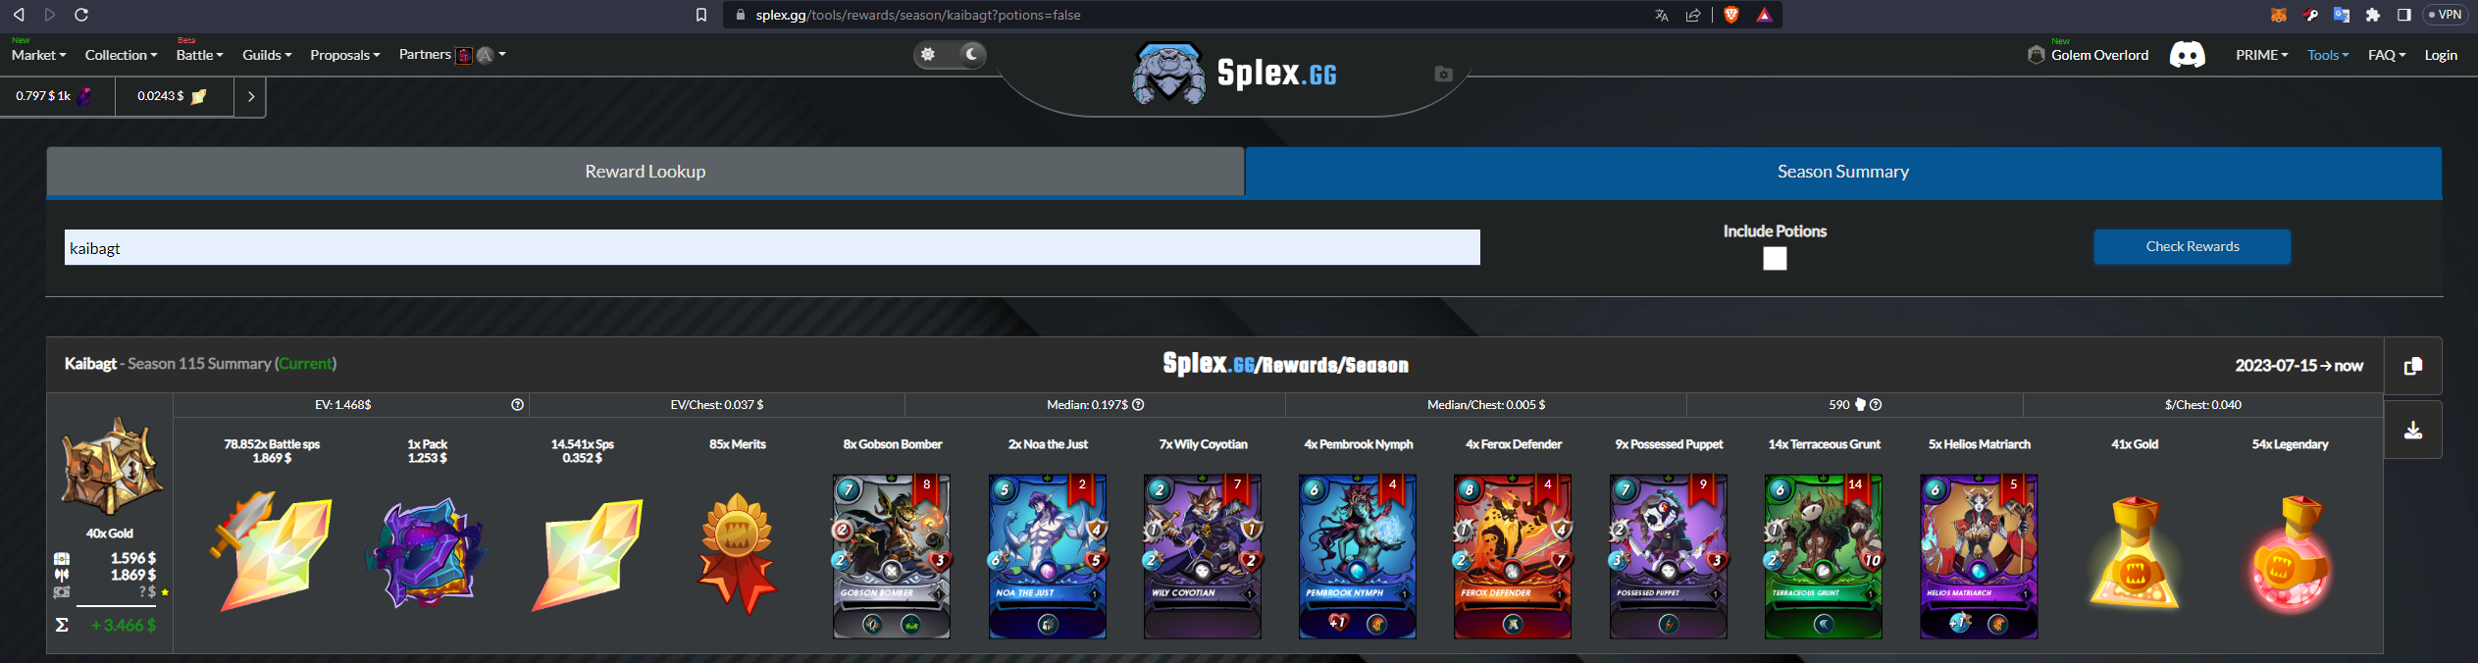Click the 'EV/Chest: 0.037 $' stat
The height and width of the screenshot is (663, 2478).
(x=717, y=405)
